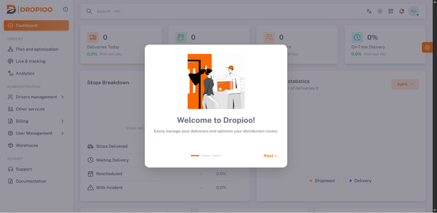Toggle the Delivery legend item
The image size is (437, 213).
click(x=361, y=181)
